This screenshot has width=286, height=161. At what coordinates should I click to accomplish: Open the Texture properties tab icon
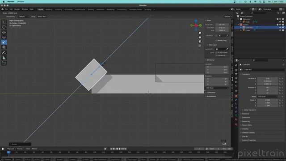[x=236, y=124]
